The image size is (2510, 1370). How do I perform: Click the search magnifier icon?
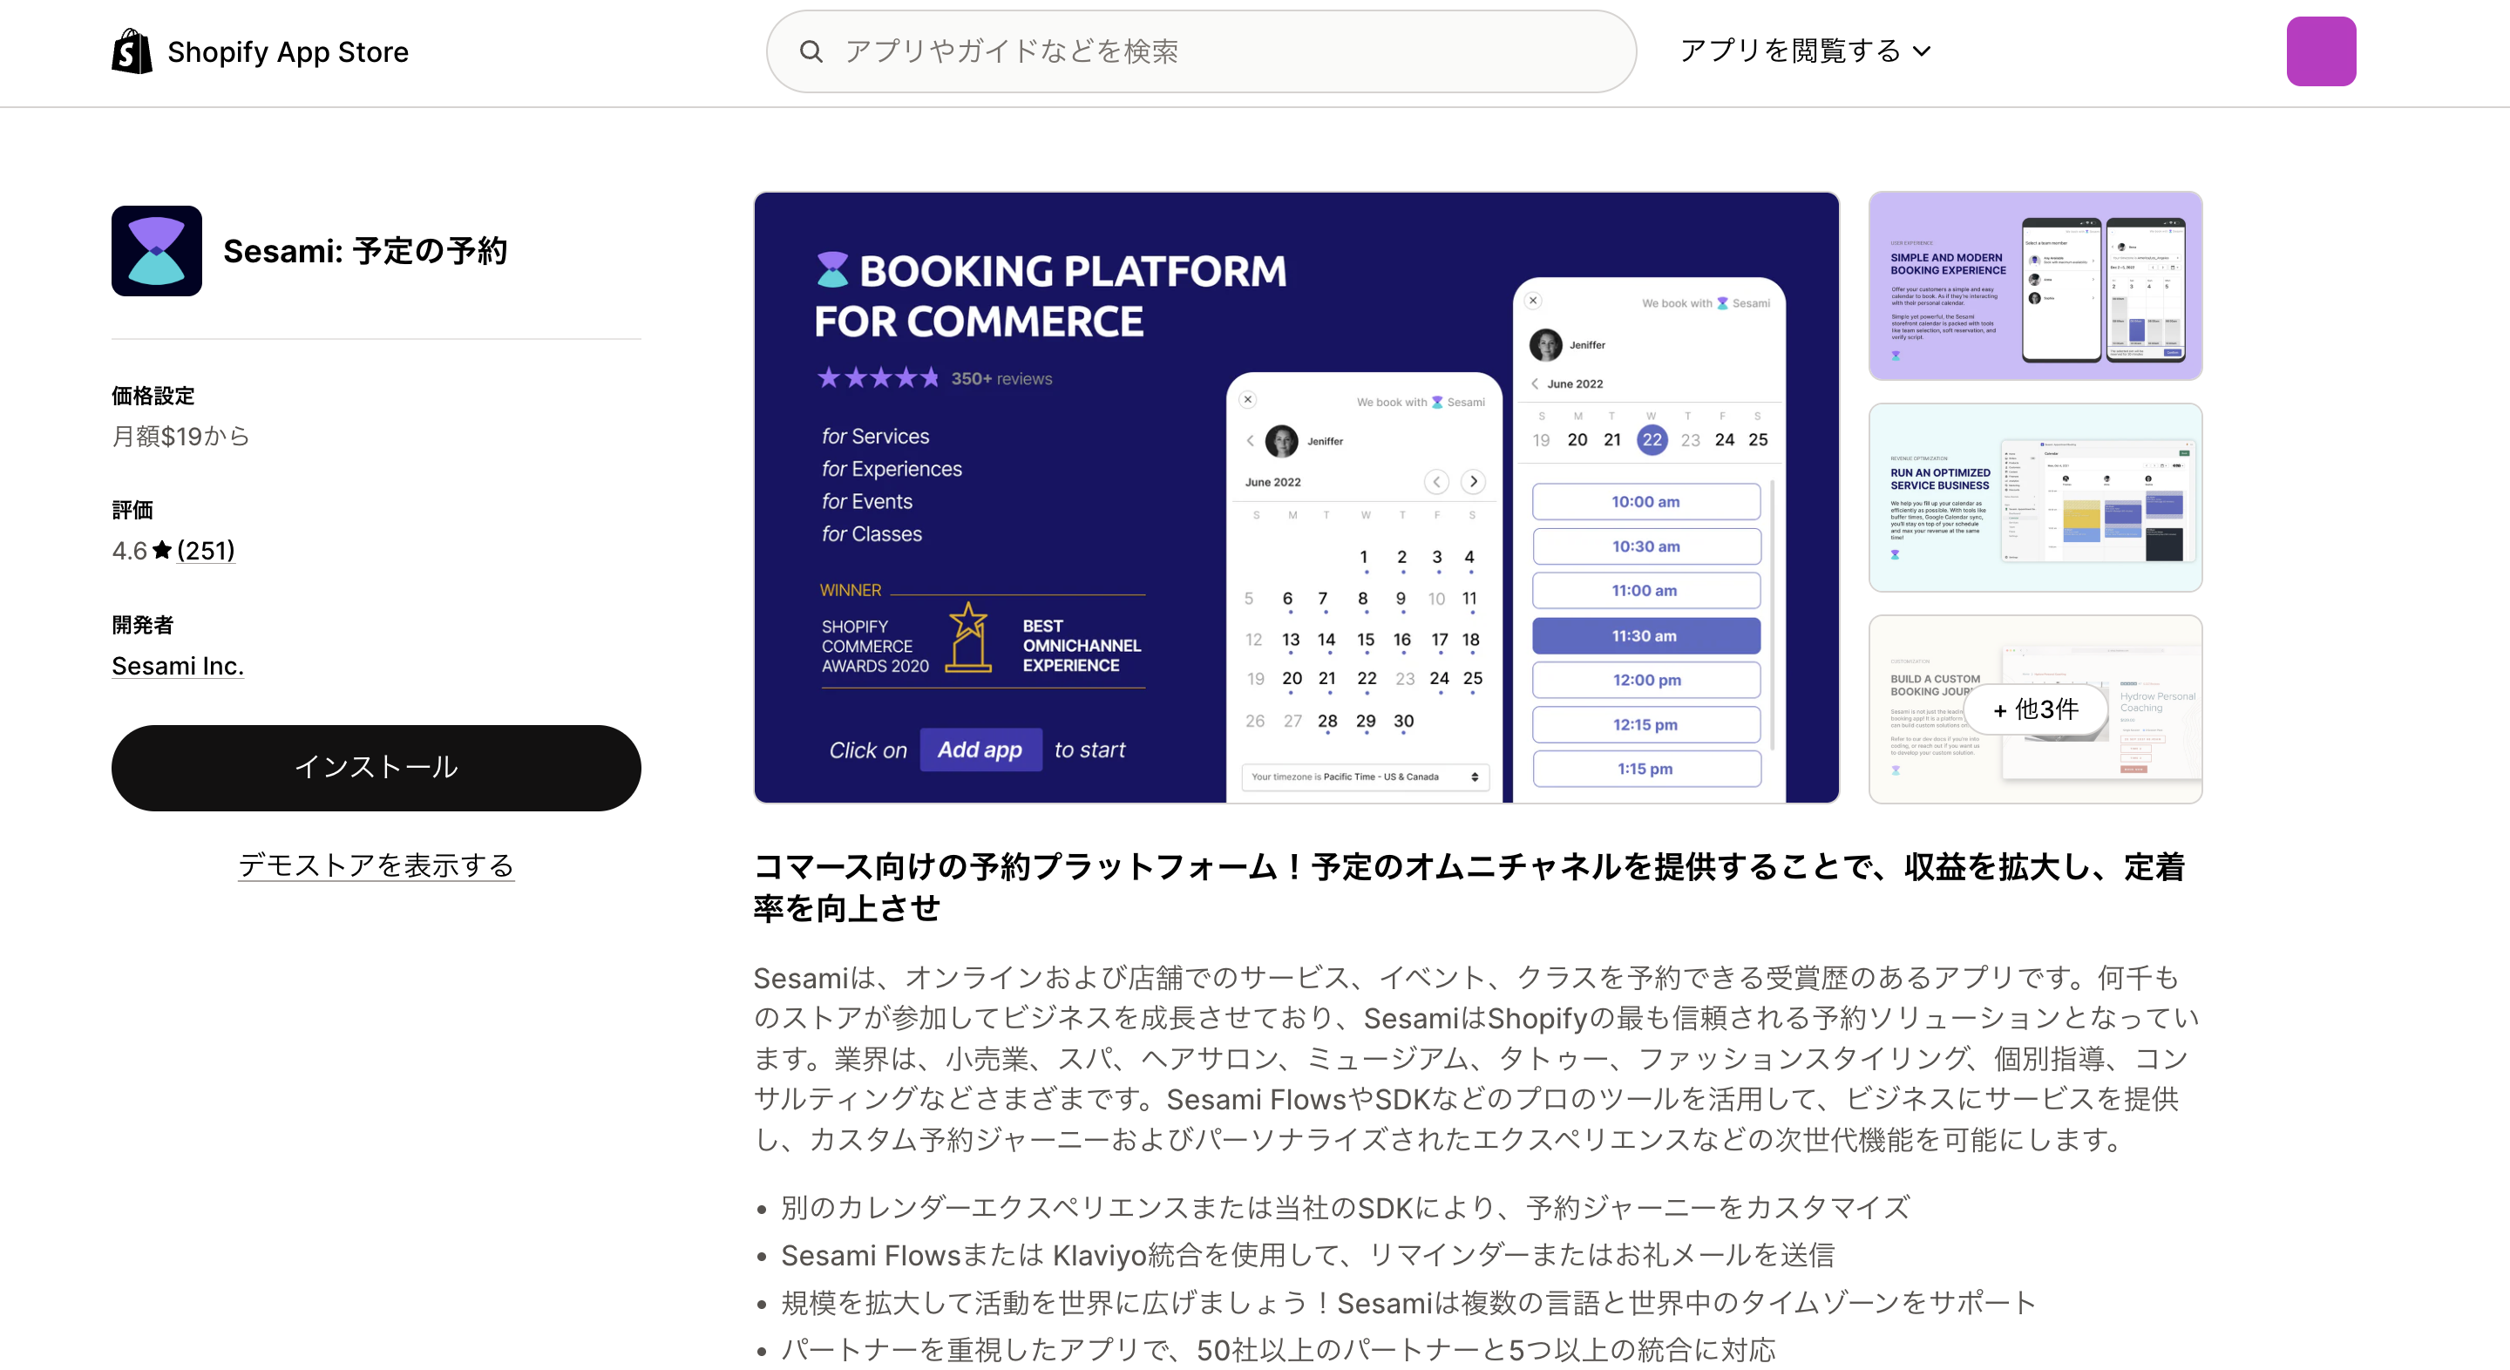811,51
